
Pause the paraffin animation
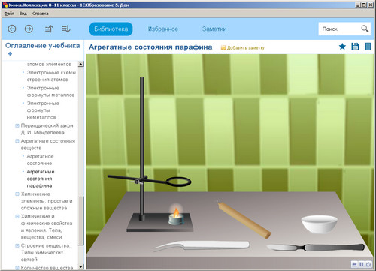pos(362,264)
